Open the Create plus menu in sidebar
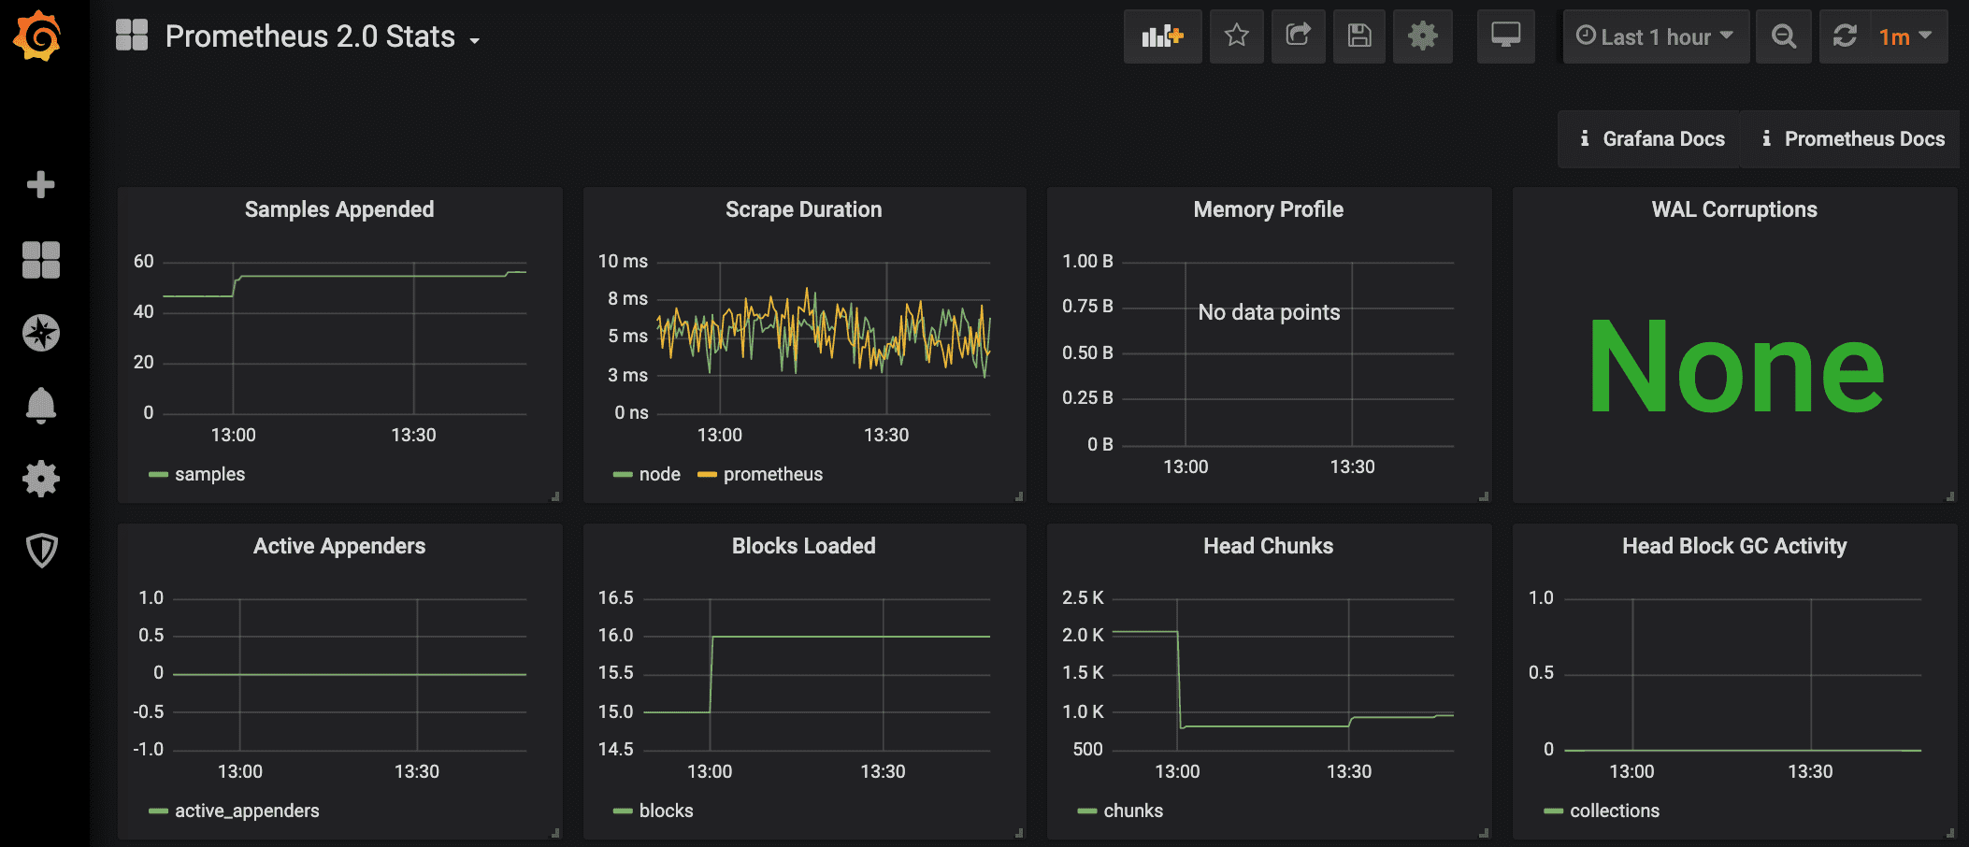 point(40,184)
